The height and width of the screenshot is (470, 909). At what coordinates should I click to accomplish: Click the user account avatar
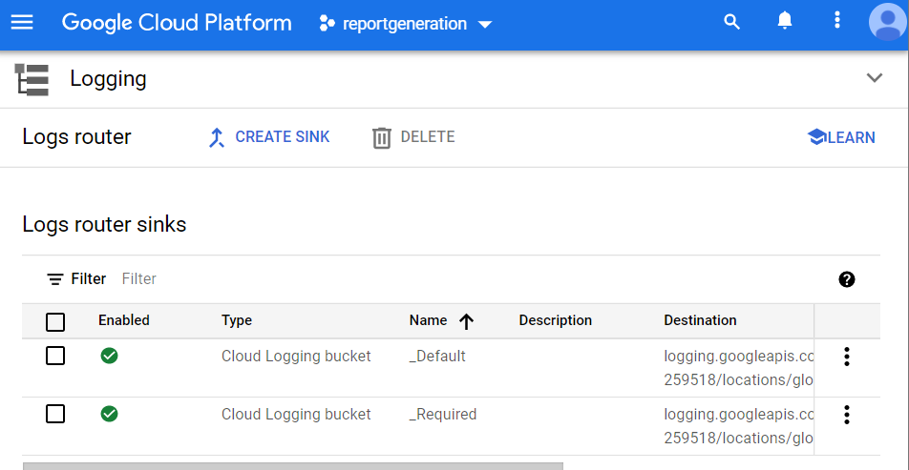886,22
